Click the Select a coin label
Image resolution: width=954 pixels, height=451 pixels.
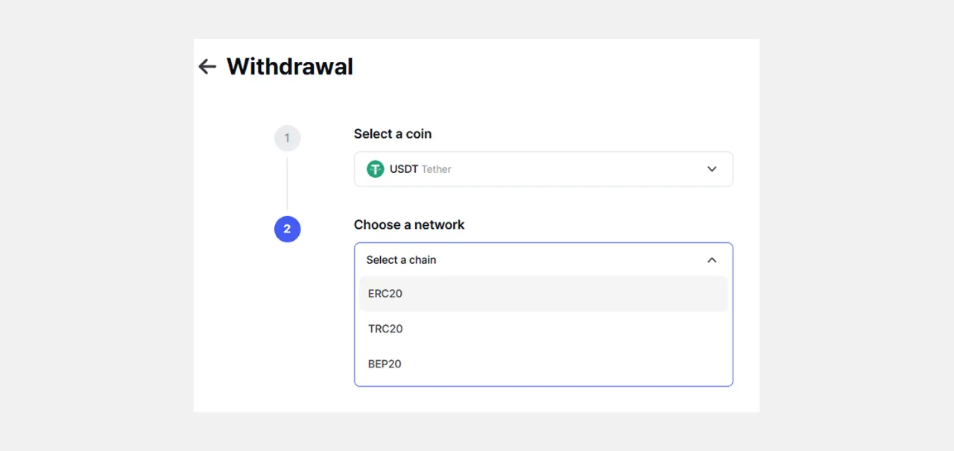coord(393,134)
